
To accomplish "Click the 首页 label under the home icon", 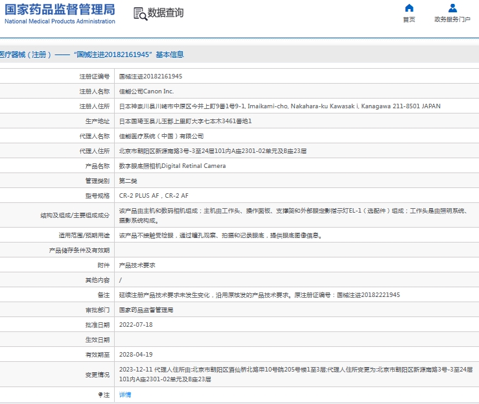I will point(409,19).
